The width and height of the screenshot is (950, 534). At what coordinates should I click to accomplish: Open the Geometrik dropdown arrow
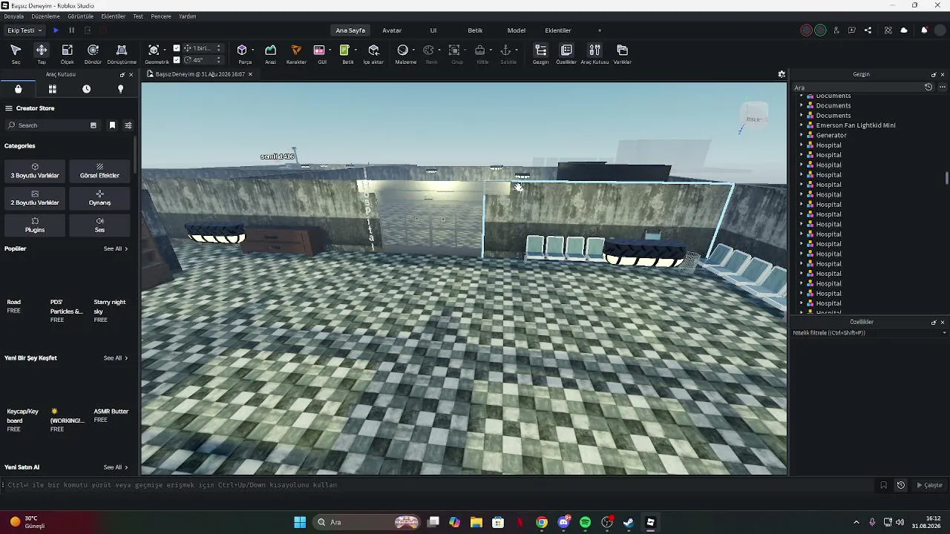[x=165, y=50]
